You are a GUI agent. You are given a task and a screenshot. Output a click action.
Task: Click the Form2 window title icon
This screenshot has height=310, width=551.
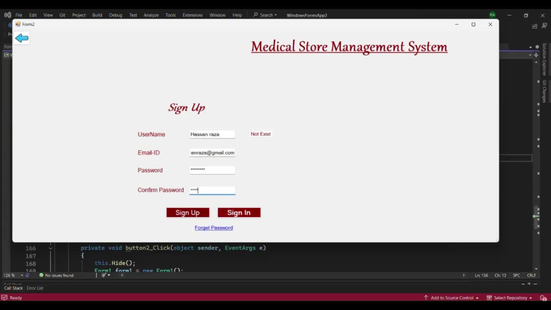click(18, 24)
